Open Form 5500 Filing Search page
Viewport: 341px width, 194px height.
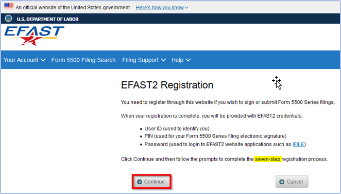(83, 60)
